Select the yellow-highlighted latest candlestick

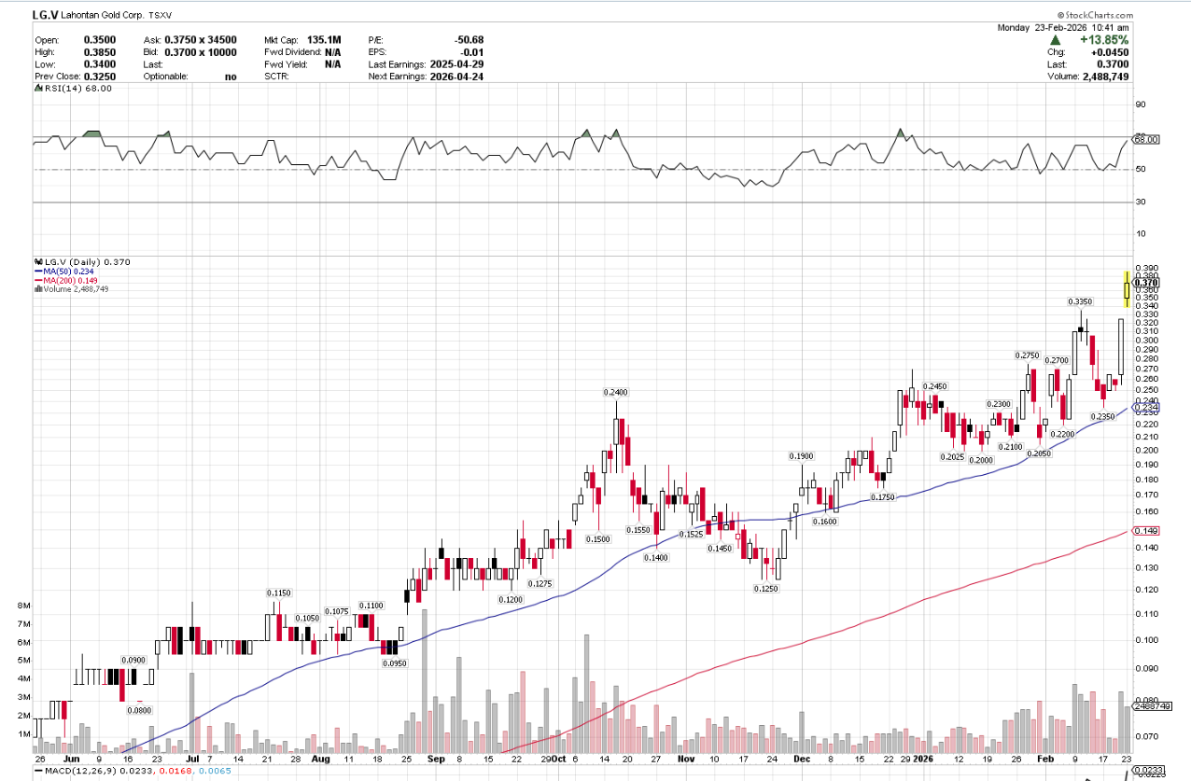1128,288
